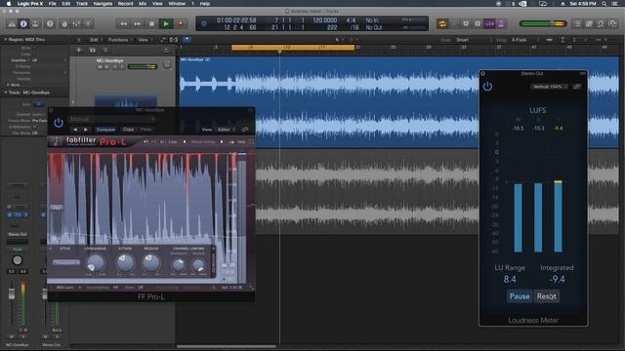Open the Quick Help button
625x351 pixels.
click(x=50, y=23)
